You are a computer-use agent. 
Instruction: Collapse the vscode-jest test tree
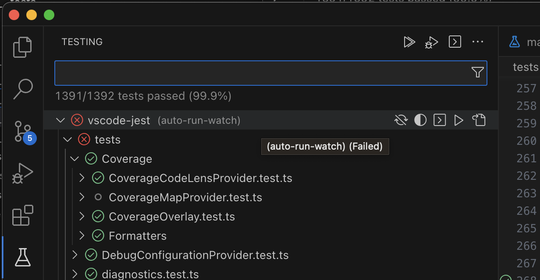pyautogui.click(x=60, y=120)
